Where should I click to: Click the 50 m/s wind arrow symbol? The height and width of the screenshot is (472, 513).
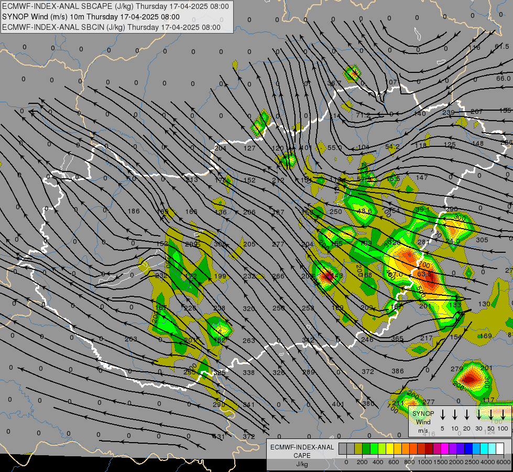coord(491,414)
